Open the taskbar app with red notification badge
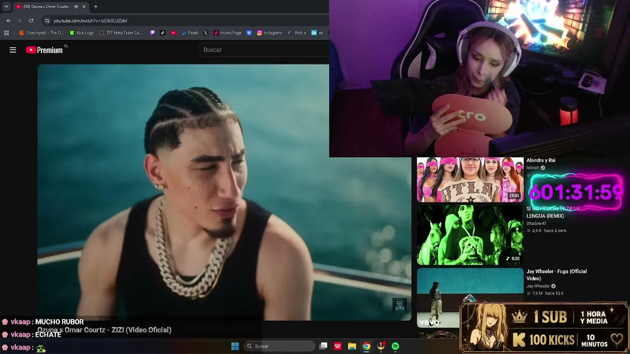 [x=381, y=346]
